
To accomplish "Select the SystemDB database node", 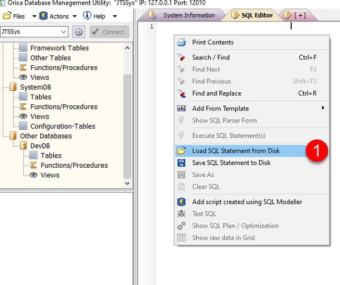I will [x=36, y=87].
